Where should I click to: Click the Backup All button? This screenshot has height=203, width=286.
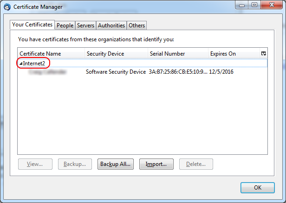coord(116,164)
